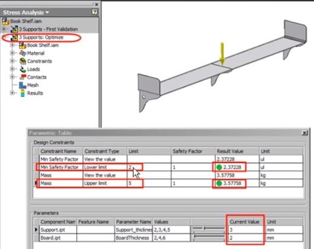Click the Min Safety Factor 'View the value' cell
This screenshot has height=249, width=314.
[105, 159]
